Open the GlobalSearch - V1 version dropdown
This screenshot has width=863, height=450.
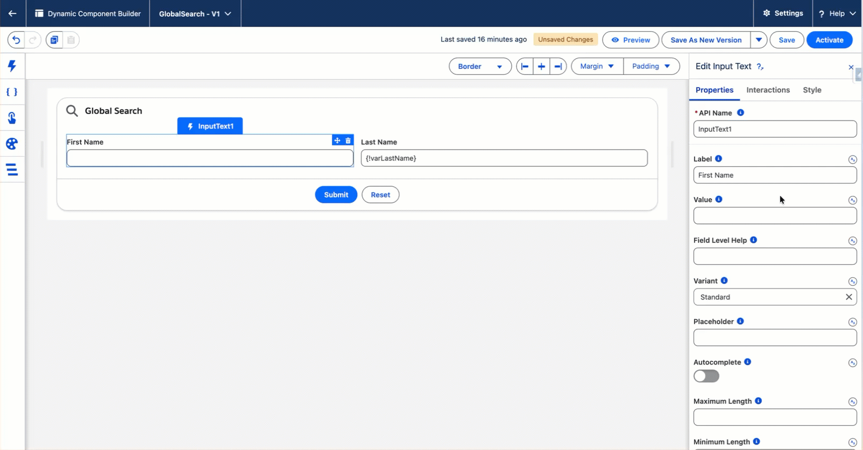point(195,13)
